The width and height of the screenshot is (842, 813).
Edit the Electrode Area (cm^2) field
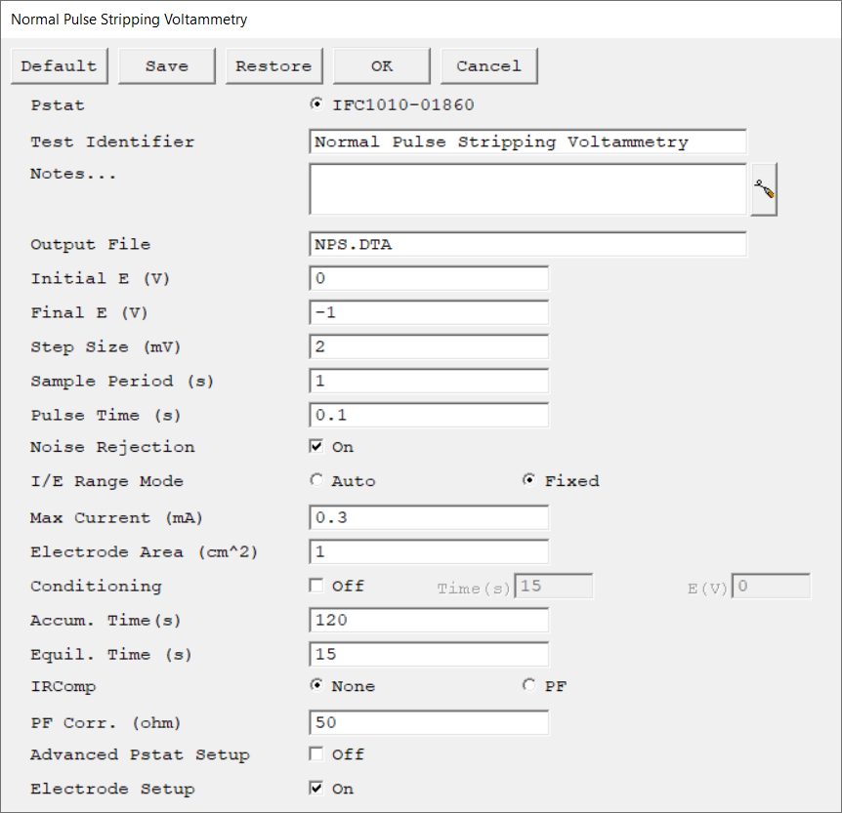tap(429, 551)
